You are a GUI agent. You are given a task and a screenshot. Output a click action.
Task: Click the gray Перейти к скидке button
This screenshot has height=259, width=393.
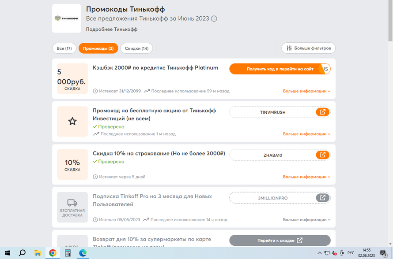point(280,240)
